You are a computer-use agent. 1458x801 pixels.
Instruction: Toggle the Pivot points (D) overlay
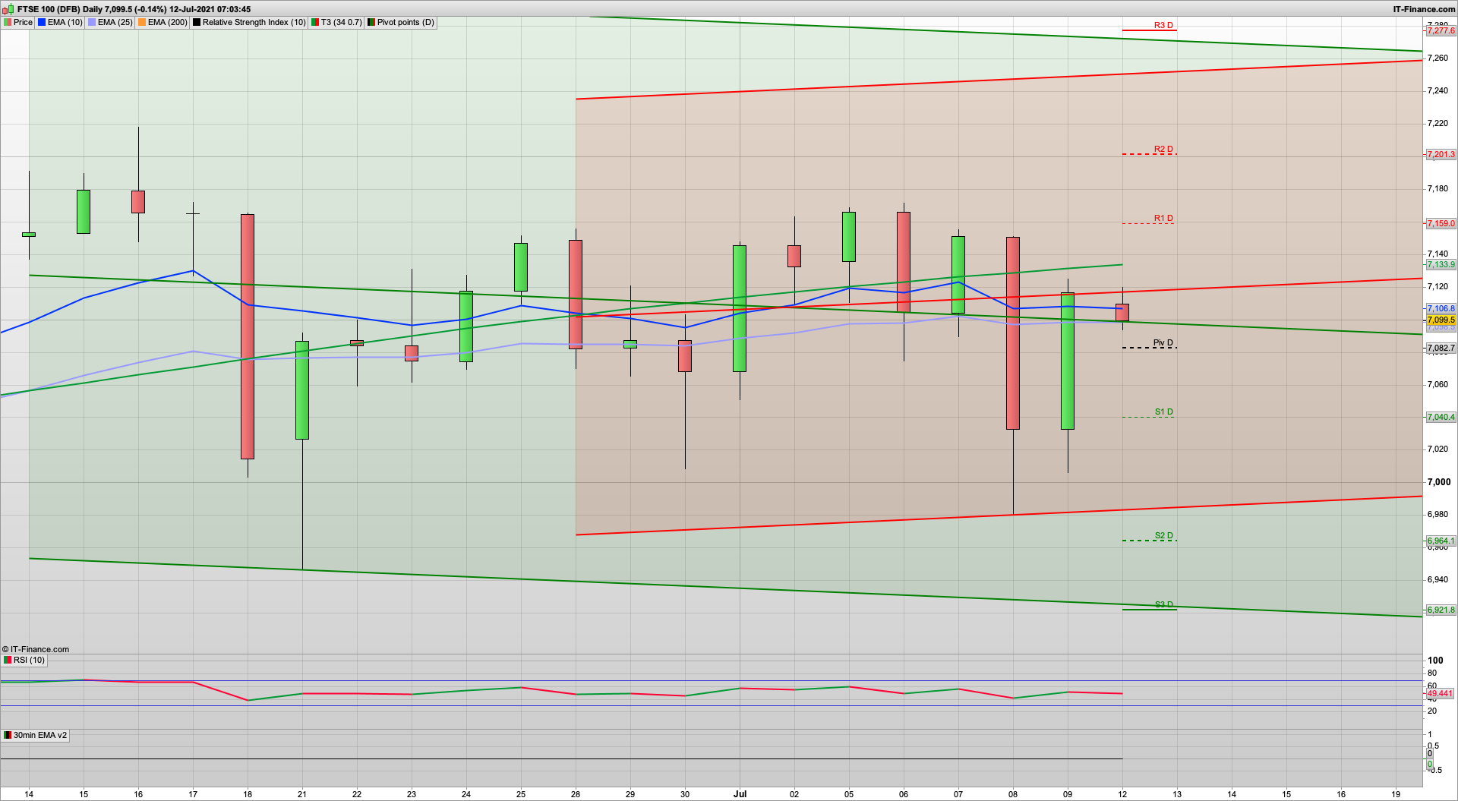pos(371,22)
